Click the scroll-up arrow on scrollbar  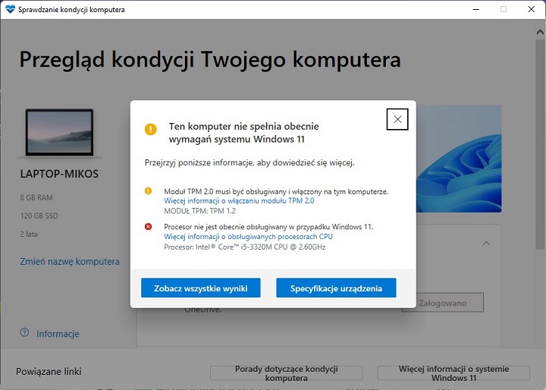pyautogui.click(x=540, y=32)
